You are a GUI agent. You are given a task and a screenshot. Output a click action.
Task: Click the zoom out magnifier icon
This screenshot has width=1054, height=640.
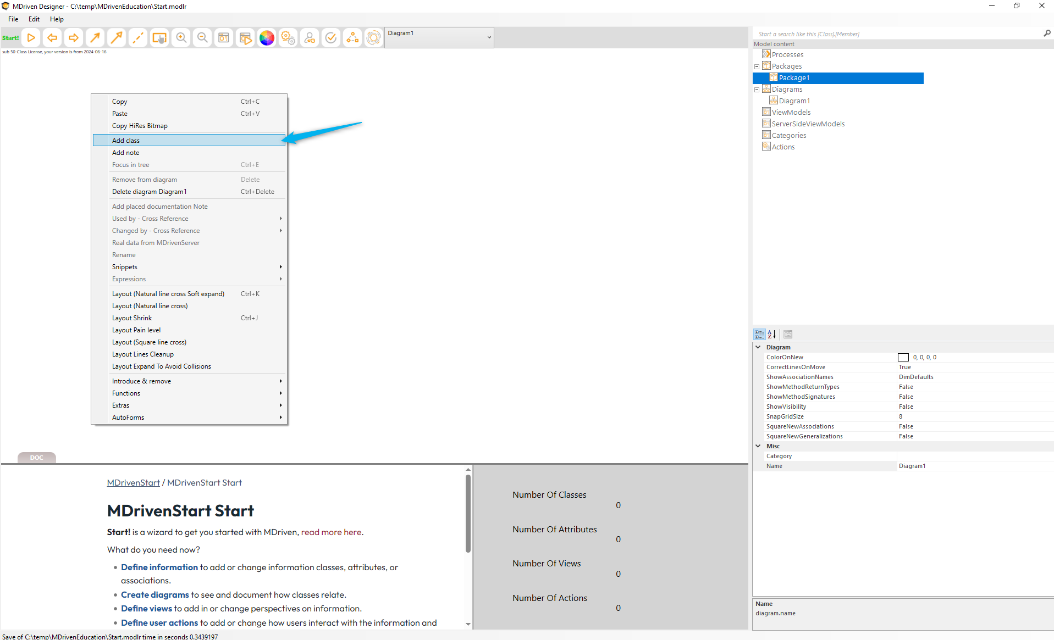click(202, 38)
